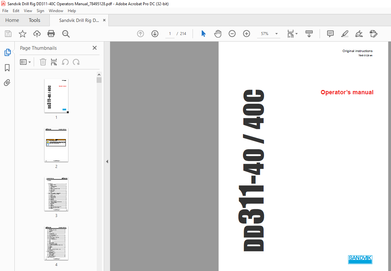Rotate page clockwise
This screenshot has height=271, width=391.
(x=76, y=62)
